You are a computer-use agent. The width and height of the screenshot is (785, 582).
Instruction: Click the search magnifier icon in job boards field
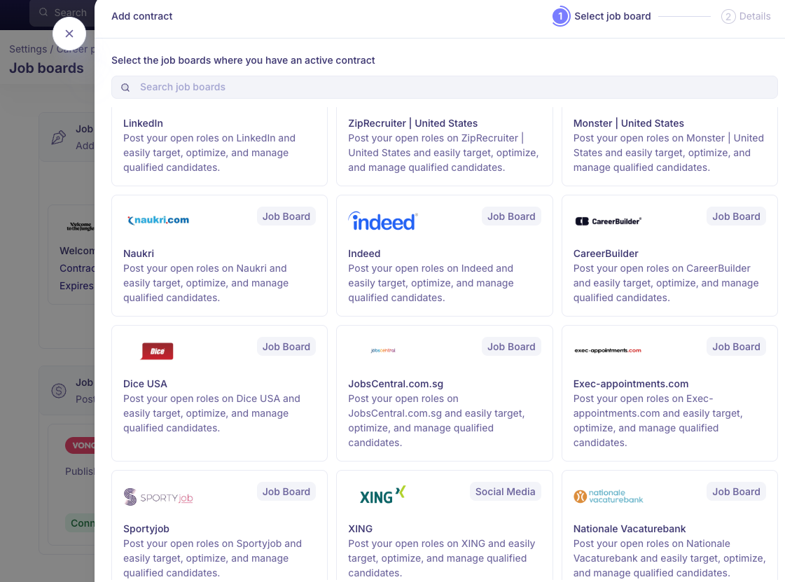125,88
